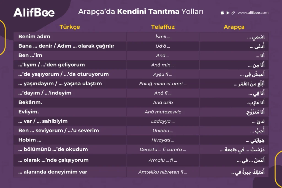Viewport: 282px width, 188px height.
Task: Click the title 'Arapça'da Kendini Tanıtma Yolları'
Action: (x=141, y=12)
